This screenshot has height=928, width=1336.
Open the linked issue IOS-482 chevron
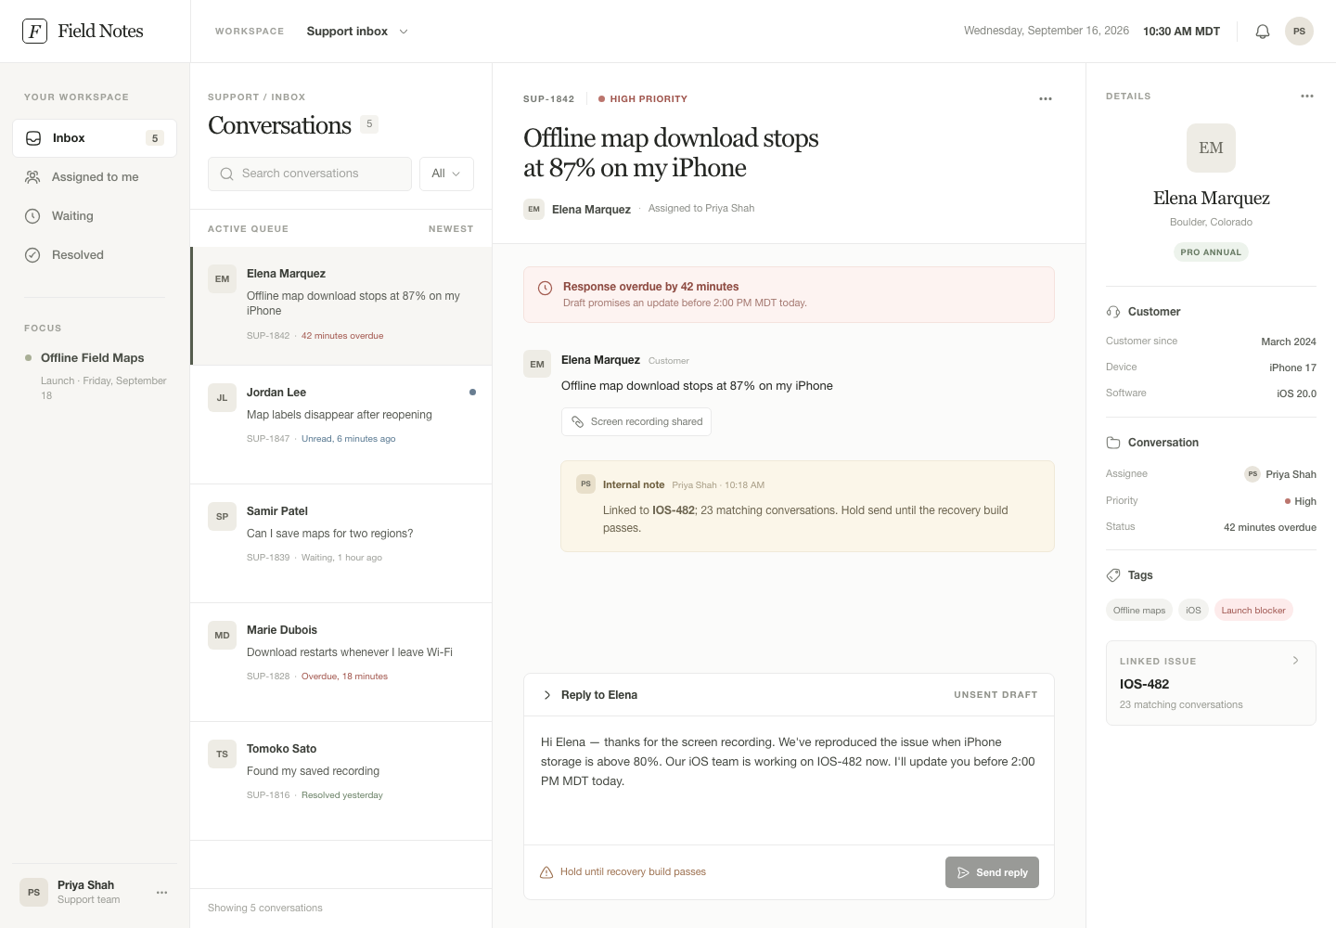[1296, 661]
